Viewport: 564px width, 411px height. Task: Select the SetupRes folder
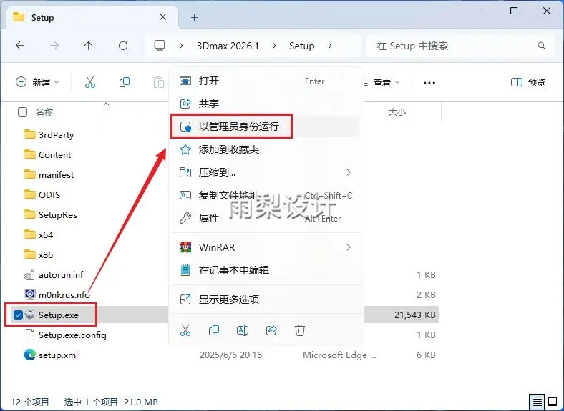click(50, 215)
